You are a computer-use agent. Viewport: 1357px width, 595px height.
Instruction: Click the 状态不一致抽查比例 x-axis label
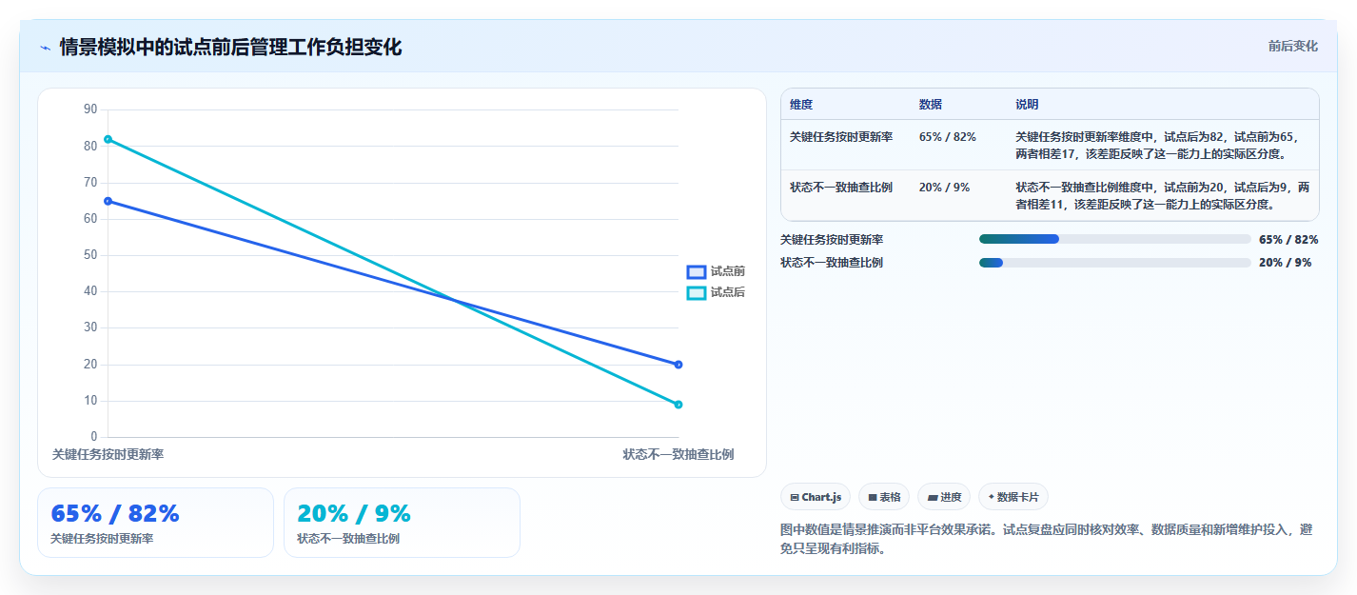[678, 455]
